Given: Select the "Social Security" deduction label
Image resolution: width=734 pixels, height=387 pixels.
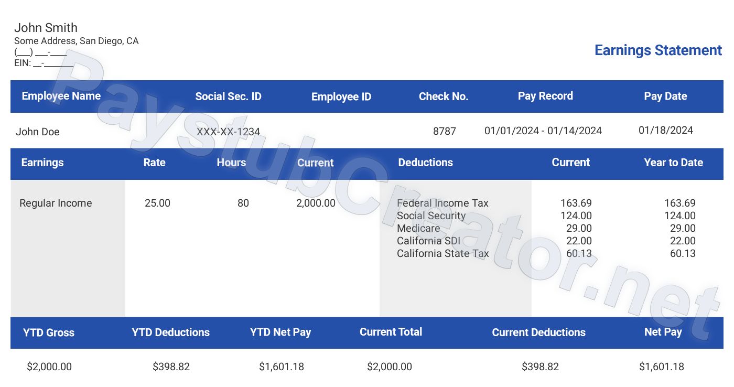Looking at the screenshot, I should point(431,216).
